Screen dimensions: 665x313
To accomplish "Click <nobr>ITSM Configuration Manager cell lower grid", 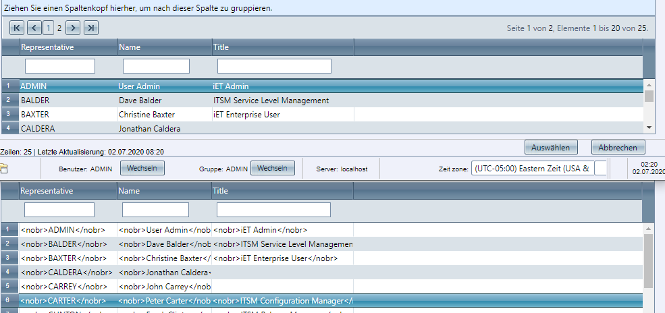I will (x=282, y=301).
